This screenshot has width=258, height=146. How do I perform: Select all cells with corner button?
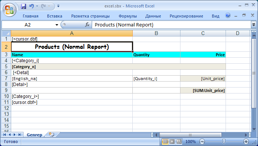(6, 33)
